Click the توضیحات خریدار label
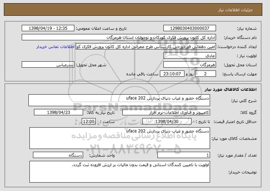Screen dimensions: 270x191 pyautogui.click(x=243, y=172)
